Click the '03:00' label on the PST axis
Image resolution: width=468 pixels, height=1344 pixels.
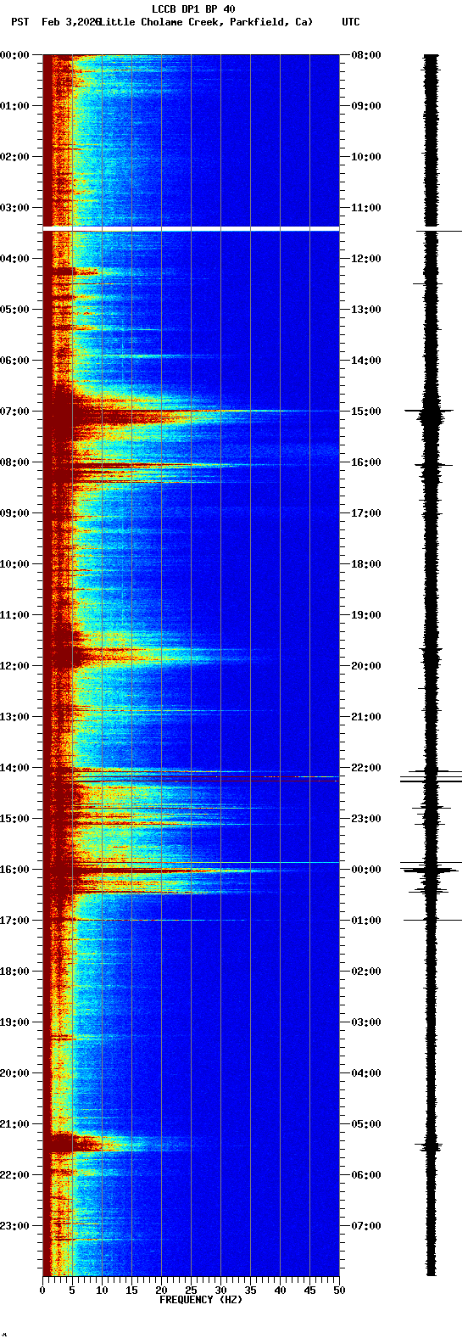(14, 208)
